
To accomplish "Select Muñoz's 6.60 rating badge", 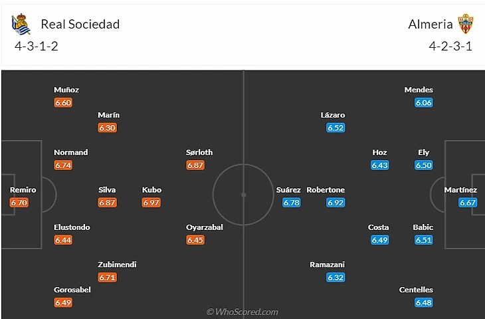I will pyautogui.click(x=63, y=102).
